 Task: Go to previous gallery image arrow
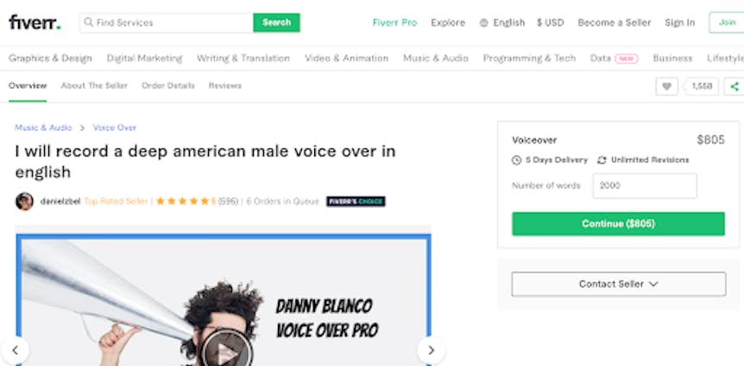point(16,350)
